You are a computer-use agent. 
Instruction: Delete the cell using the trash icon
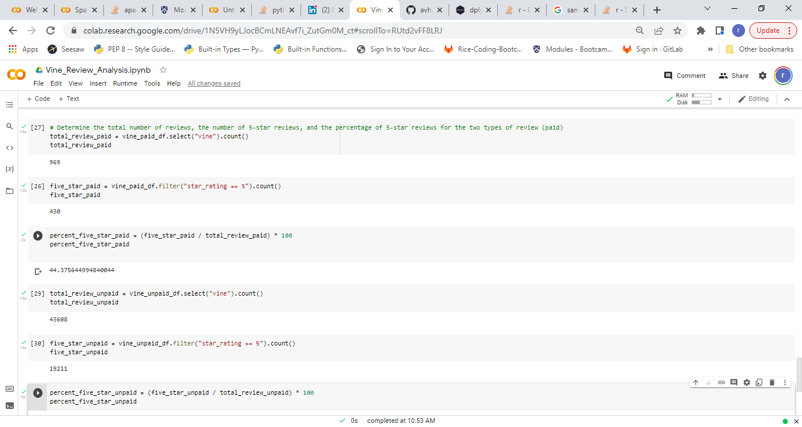(771, 382)
